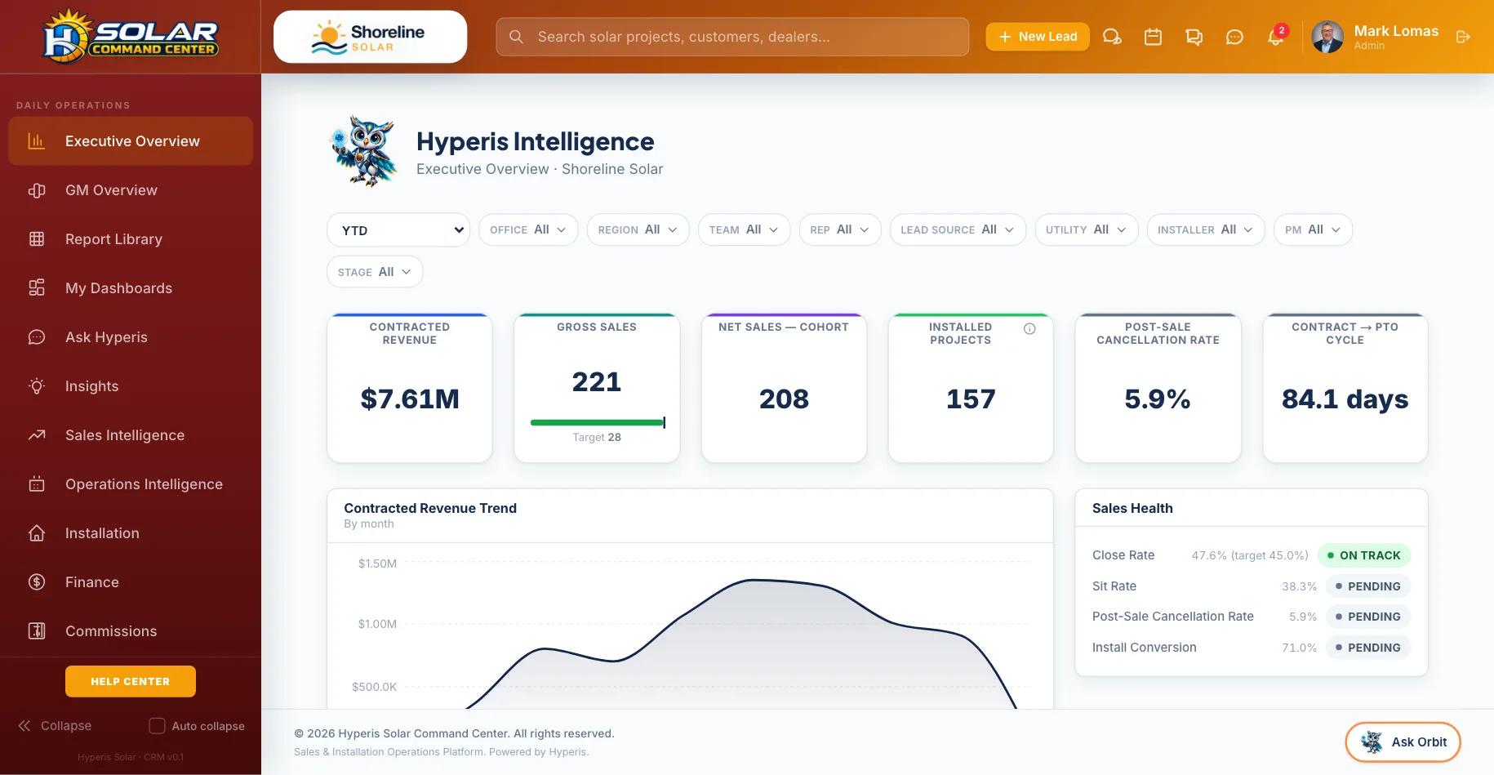Expand the Installer filter dropdown

[x=1206, y=229]
